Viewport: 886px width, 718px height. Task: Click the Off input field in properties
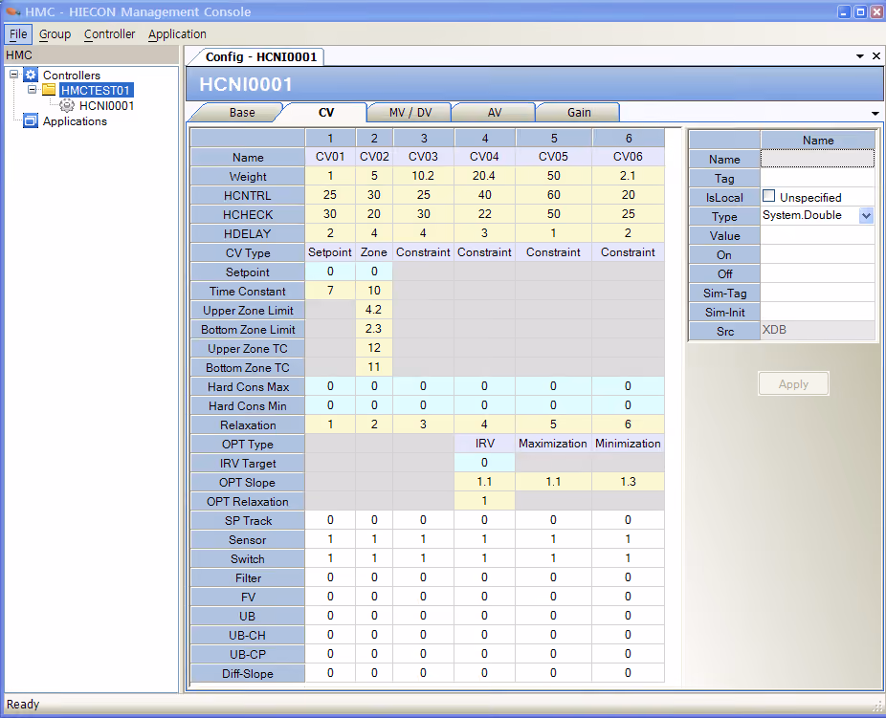tap(817, 273)
